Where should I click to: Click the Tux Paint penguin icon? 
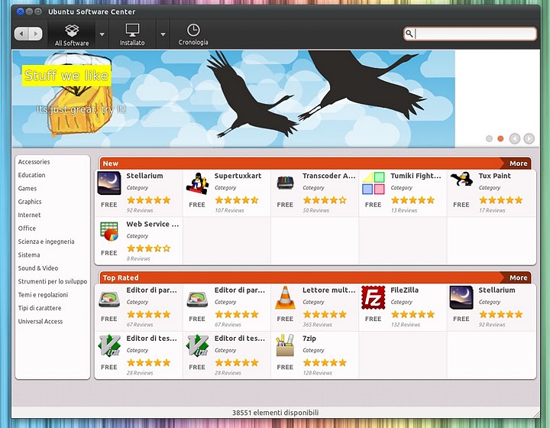(x=461, y=180)
